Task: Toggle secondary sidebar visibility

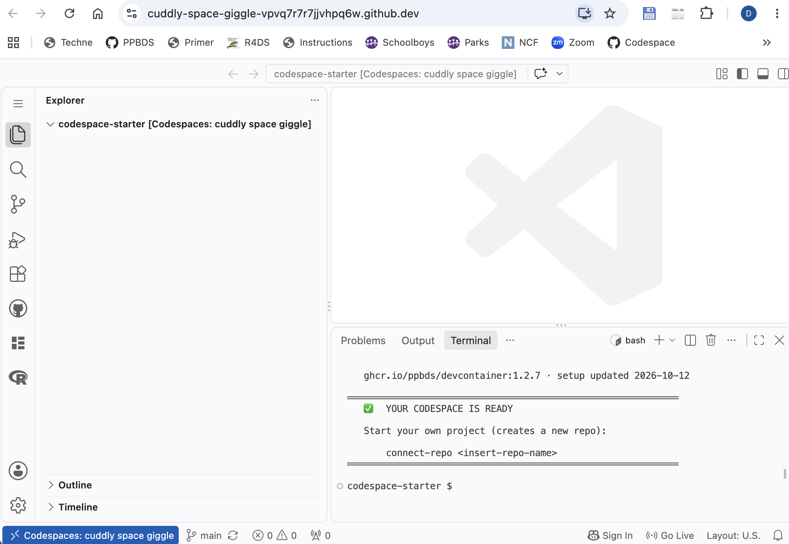Action: pos(783,74)
